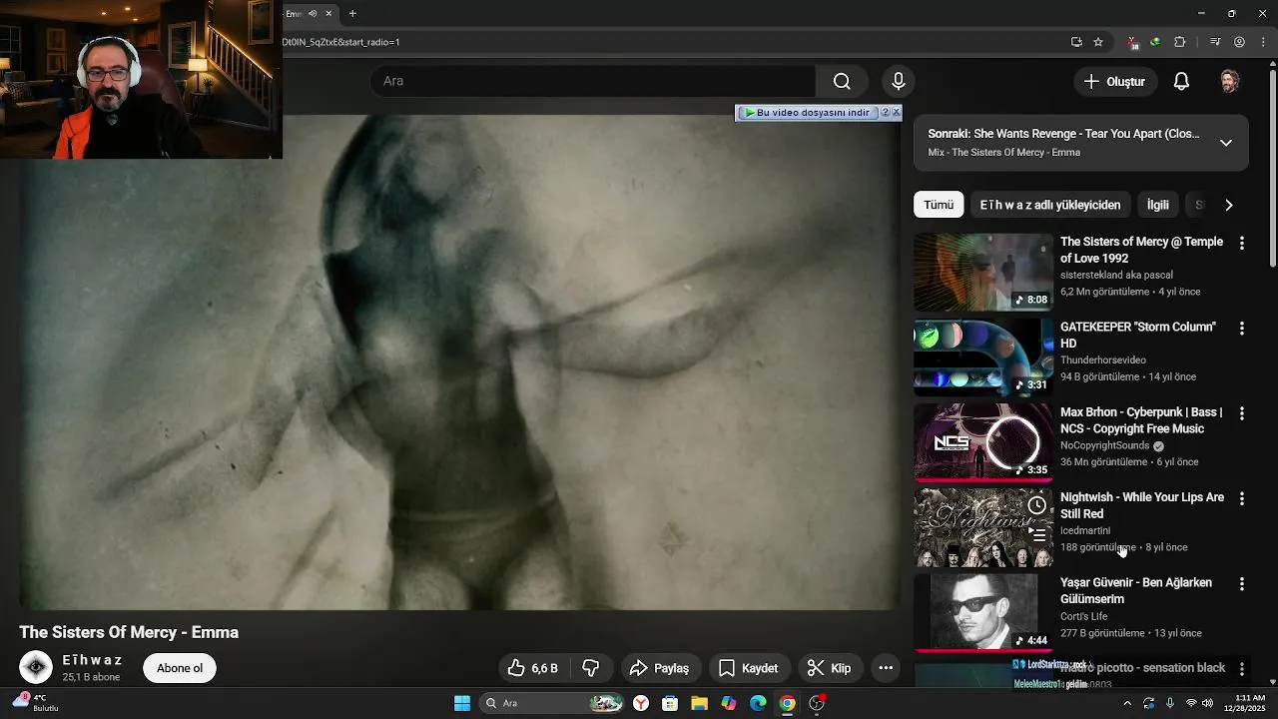
Task: Open Chrome from the taskbar
Action: (x=787, y=703)
